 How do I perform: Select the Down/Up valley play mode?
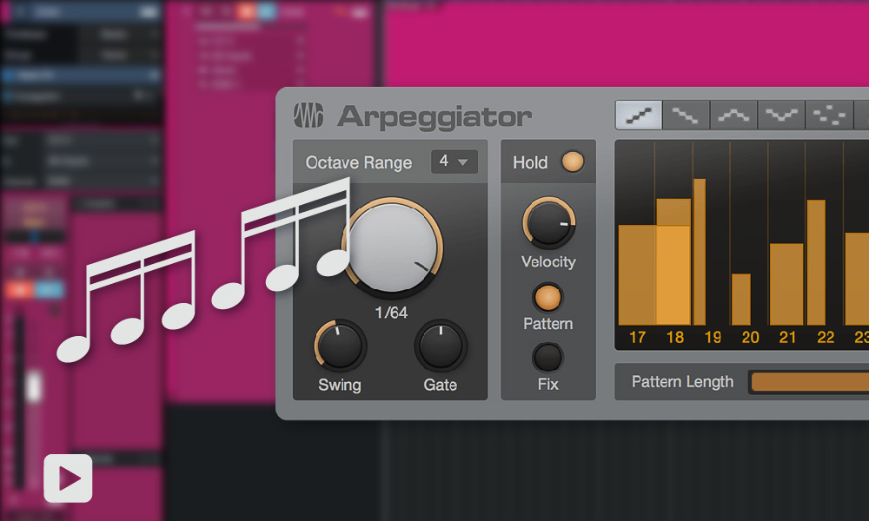[781, 115]
